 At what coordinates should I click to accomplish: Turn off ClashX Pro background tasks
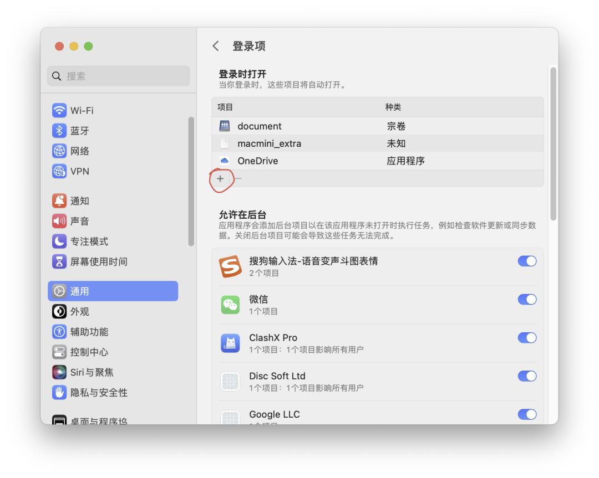click(x=526, y=337)
